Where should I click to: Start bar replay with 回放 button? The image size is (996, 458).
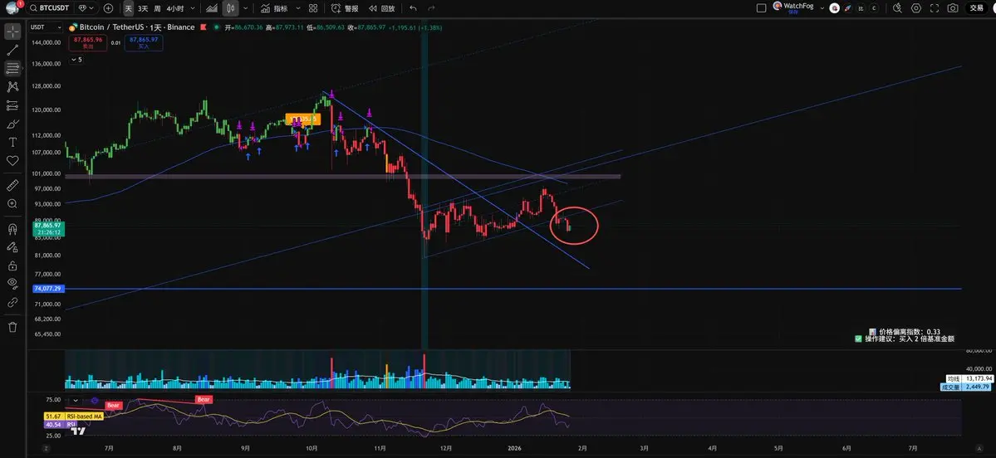pyautogui.click(x=382, y=8)
